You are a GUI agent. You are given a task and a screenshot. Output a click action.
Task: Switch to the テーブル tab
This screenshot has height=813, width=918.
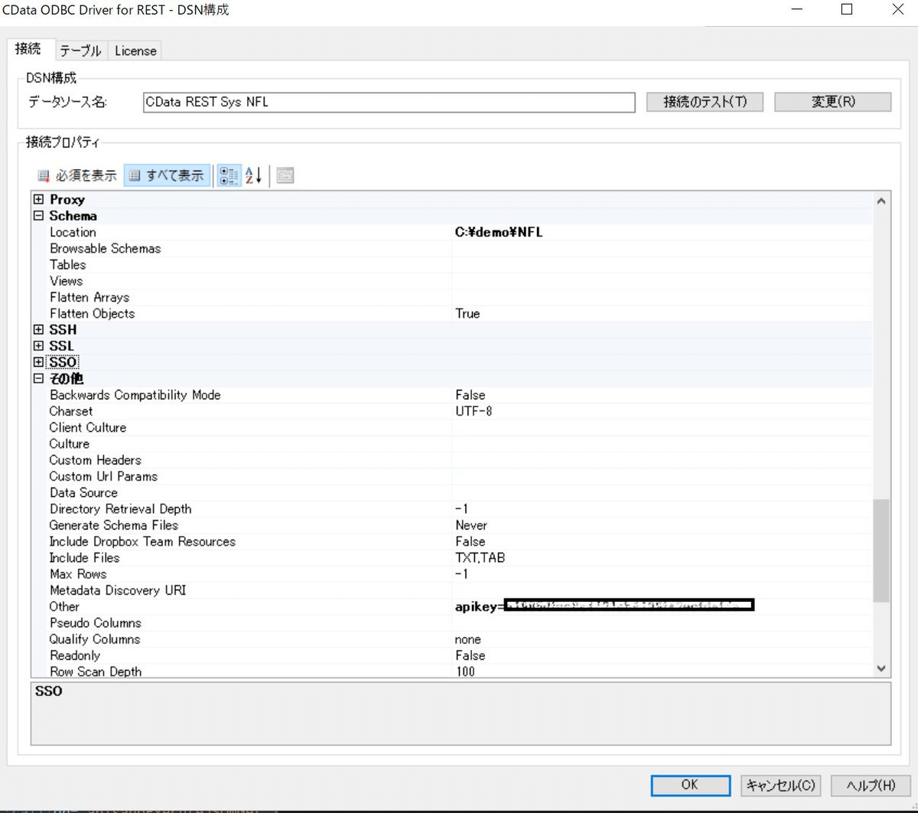click(x=81, y=51)
